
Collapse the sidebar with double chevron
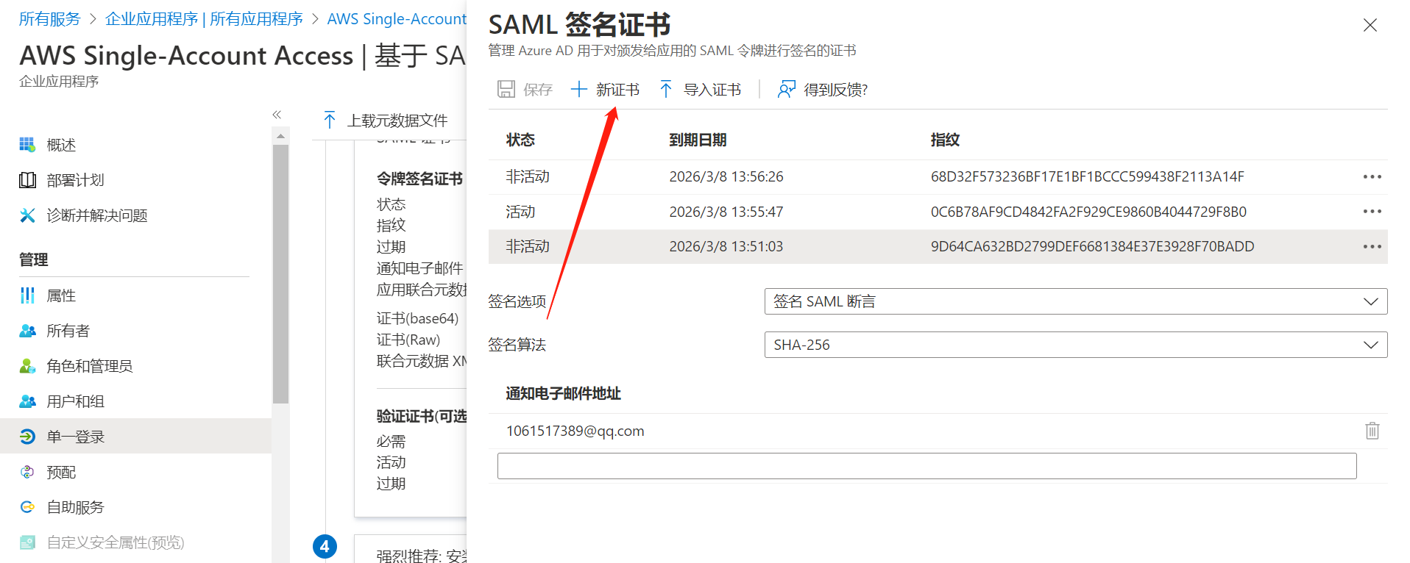[x=277, y=115]
